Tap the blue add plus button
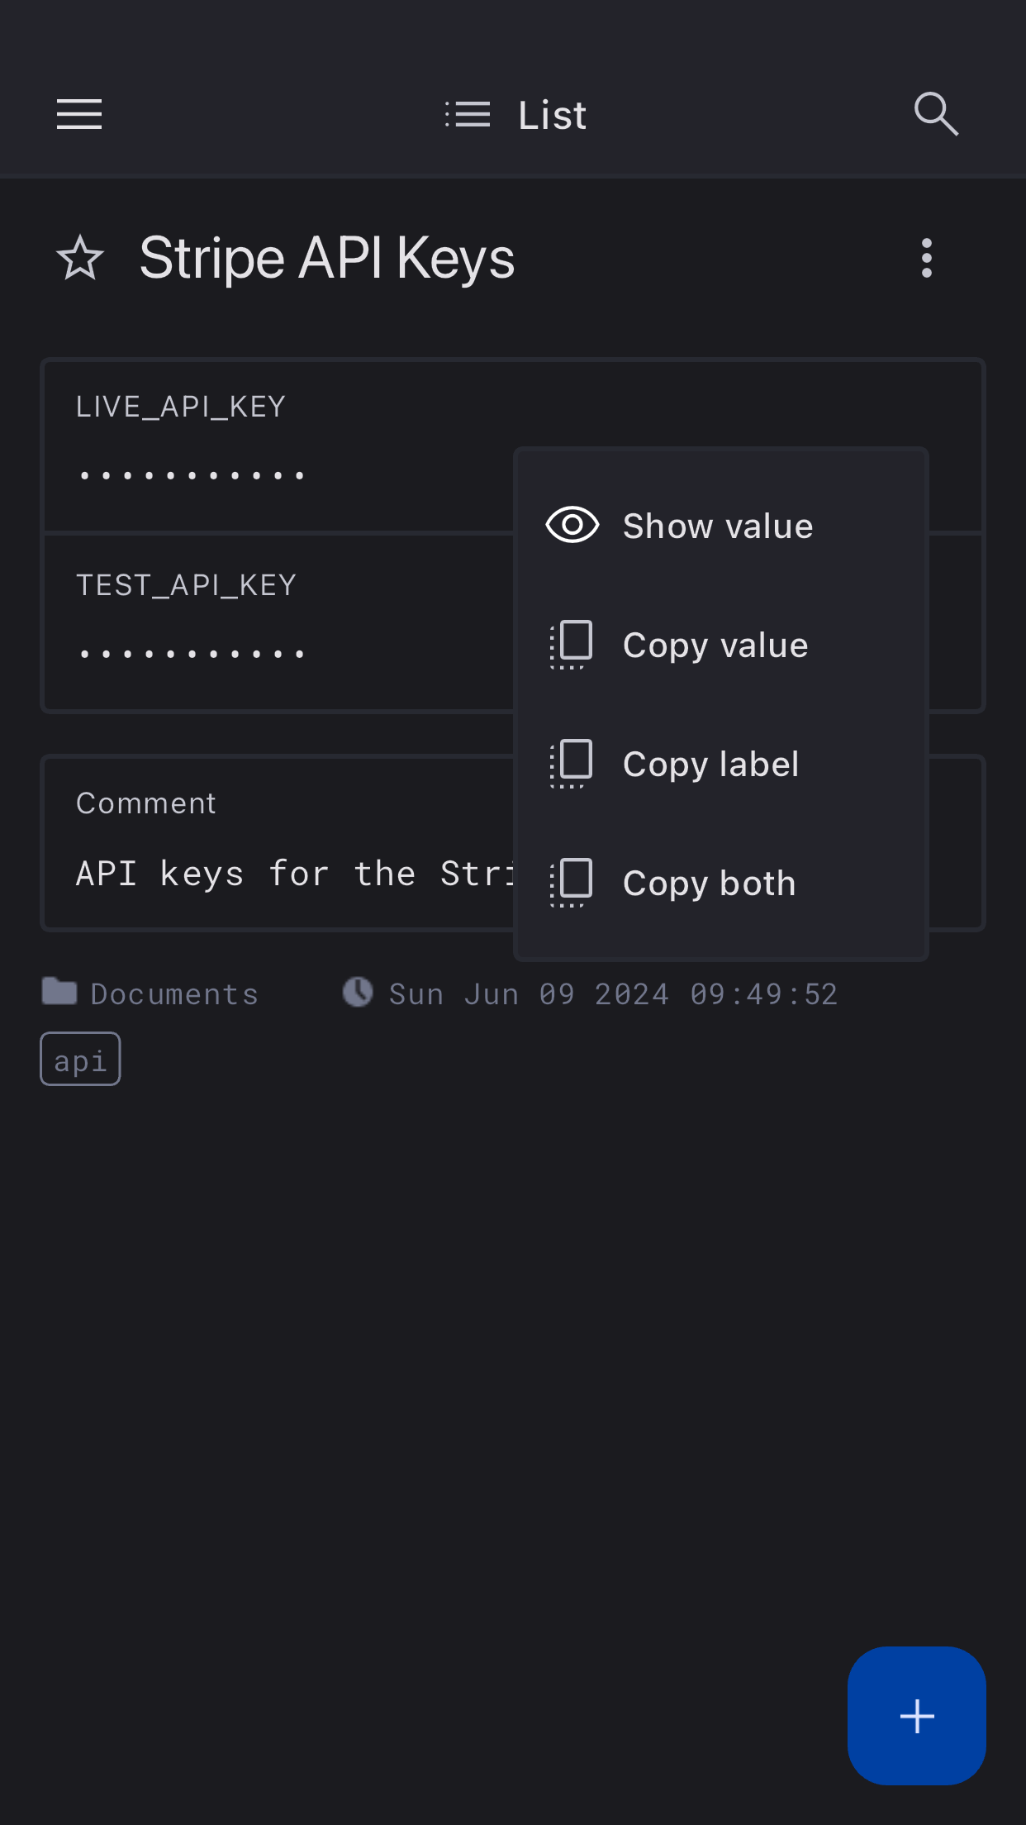This screenshot has width=1026, height=1825. 916,1716
